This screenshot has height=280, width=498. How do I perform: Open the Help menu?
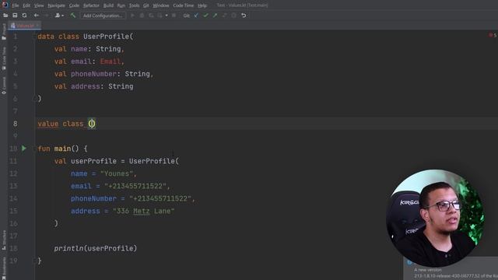click(x=202, y=5)
